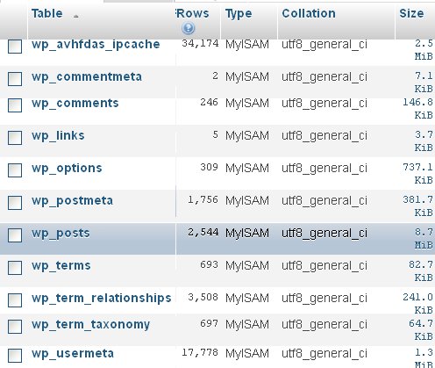Viewport: 435px width, 368px height.
Task: Select the wp_commentmeta row checkbox
Action: [x=15, y=79]
